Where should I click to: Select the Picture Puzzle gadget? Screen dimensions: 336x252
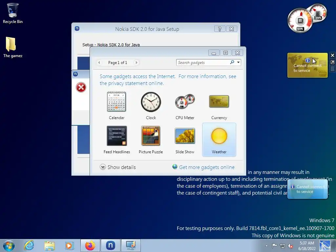[151, 139]
